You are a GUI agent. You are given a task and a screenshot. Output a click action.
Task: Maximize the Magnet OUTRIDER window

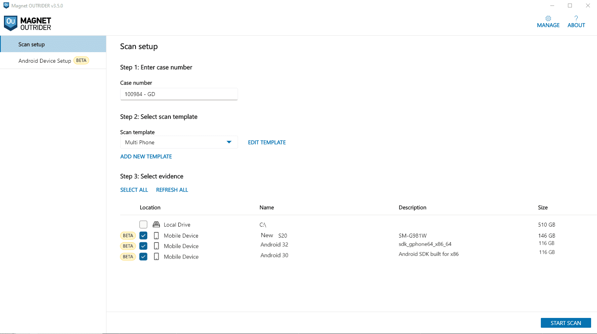(570, 5)
